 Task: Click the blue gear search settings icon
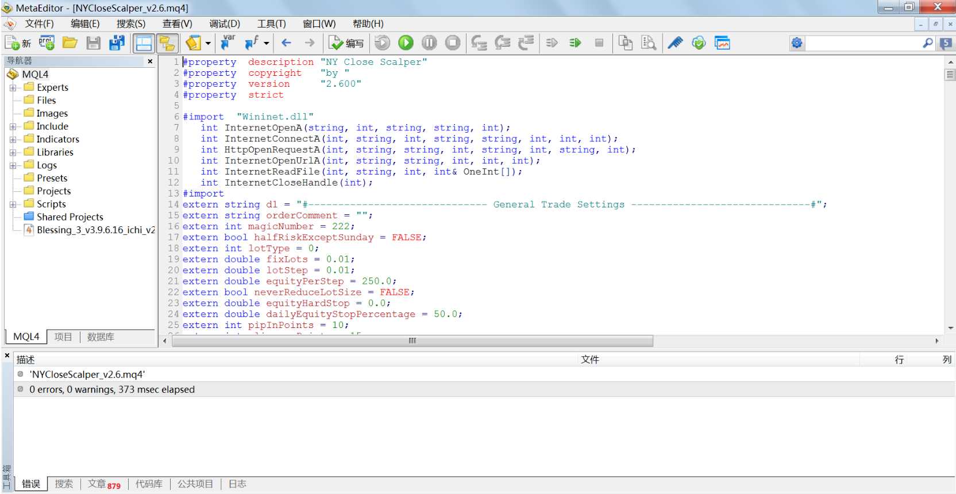click(797, 43)
